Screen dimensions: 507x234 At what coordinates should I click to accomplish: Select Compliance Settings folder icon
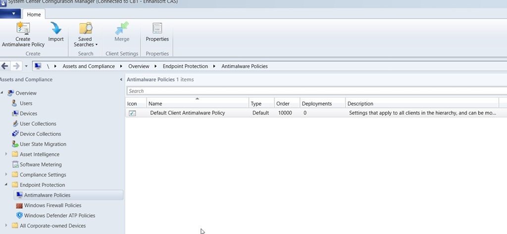(15, 175)
